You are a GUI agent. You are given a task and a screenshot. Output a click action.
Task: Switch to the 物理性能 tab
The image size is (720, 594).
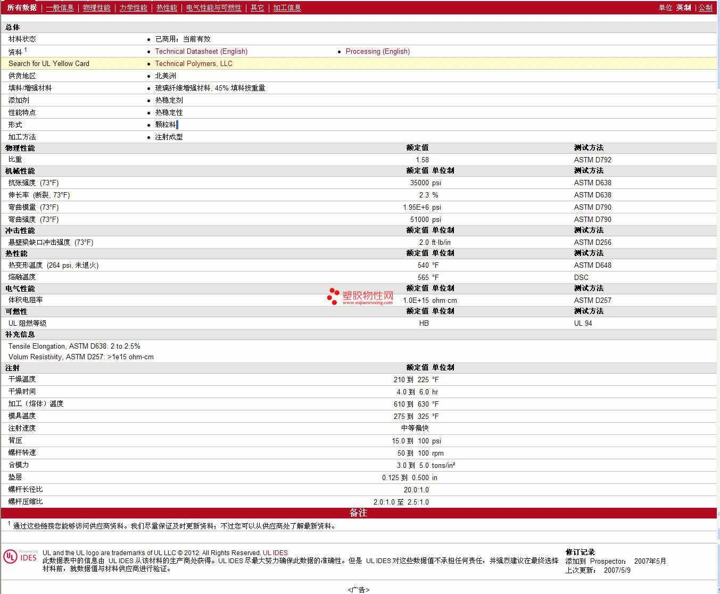coord(96,7)
